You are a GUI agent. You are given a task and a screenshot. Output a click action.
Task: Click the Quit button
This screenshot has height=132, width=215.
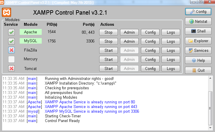(x=198, y=70)
